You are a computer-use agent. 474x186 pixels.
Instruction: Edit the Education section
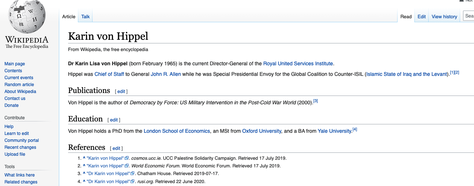tap(114, 120)
